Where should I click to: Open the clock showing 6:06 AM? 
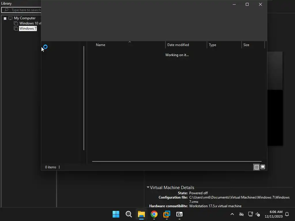click(x=274, y=214)
